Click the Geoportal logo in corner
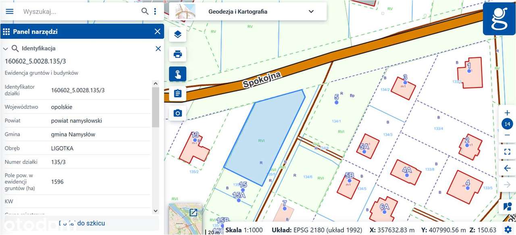The height and width of the screenshot is (235, 516). tap(499, 19)
